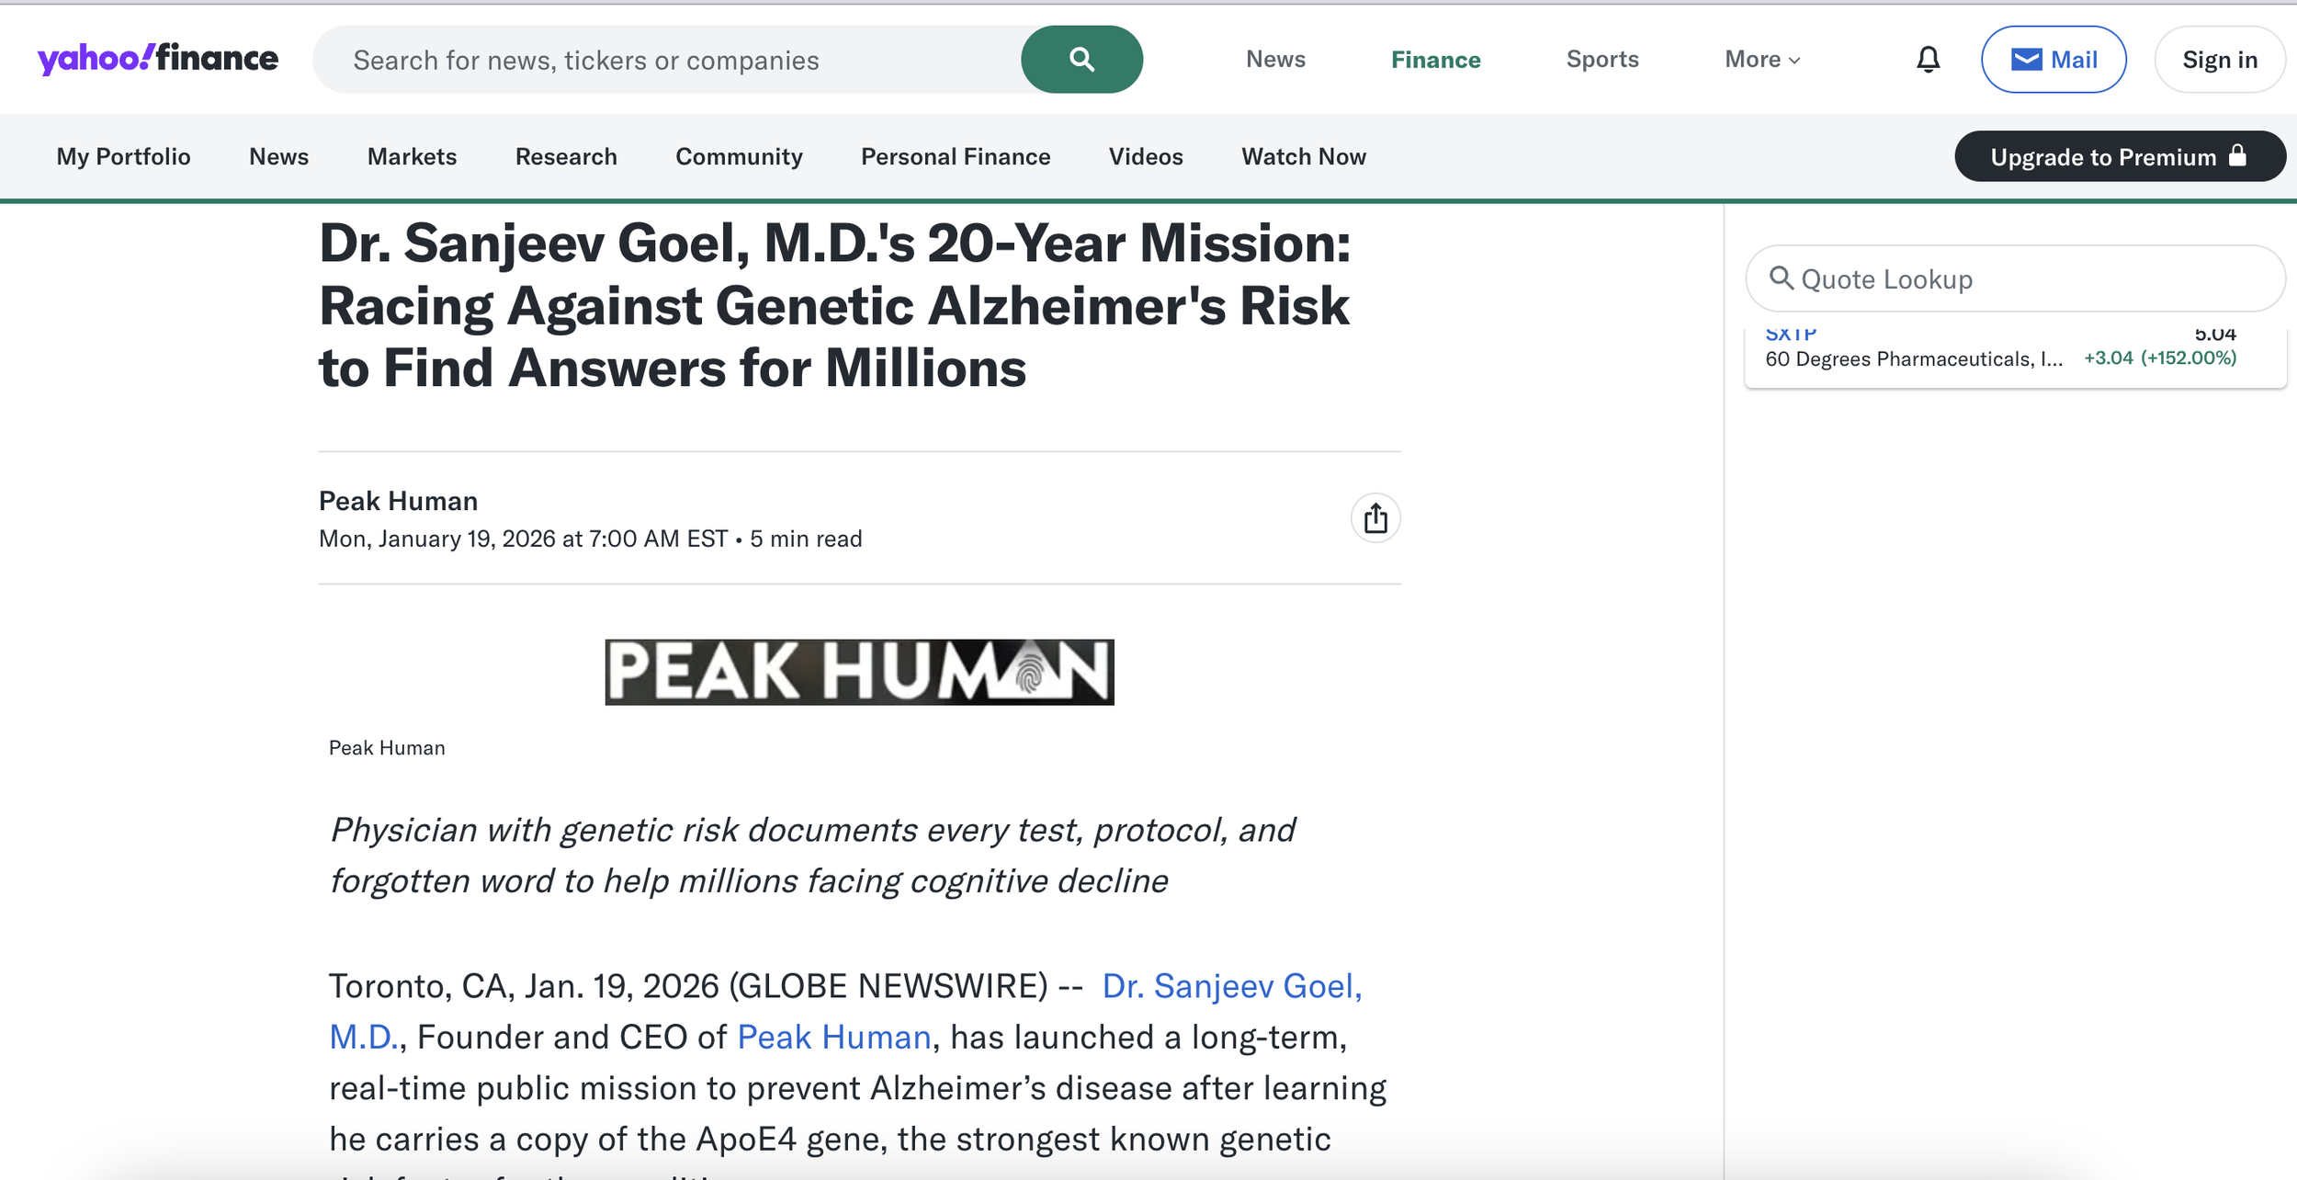The height and width of the screenshot is (1180, 2297).
Task: Go to the Sports section
Action: [x=1601, y=60]
